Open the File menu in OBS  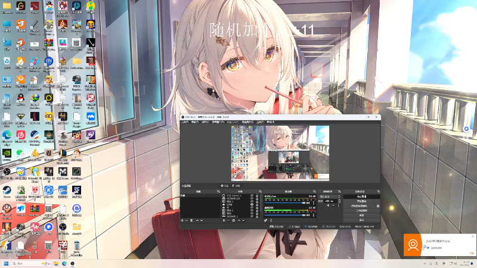pyautogui.click(x=185, y=122)
